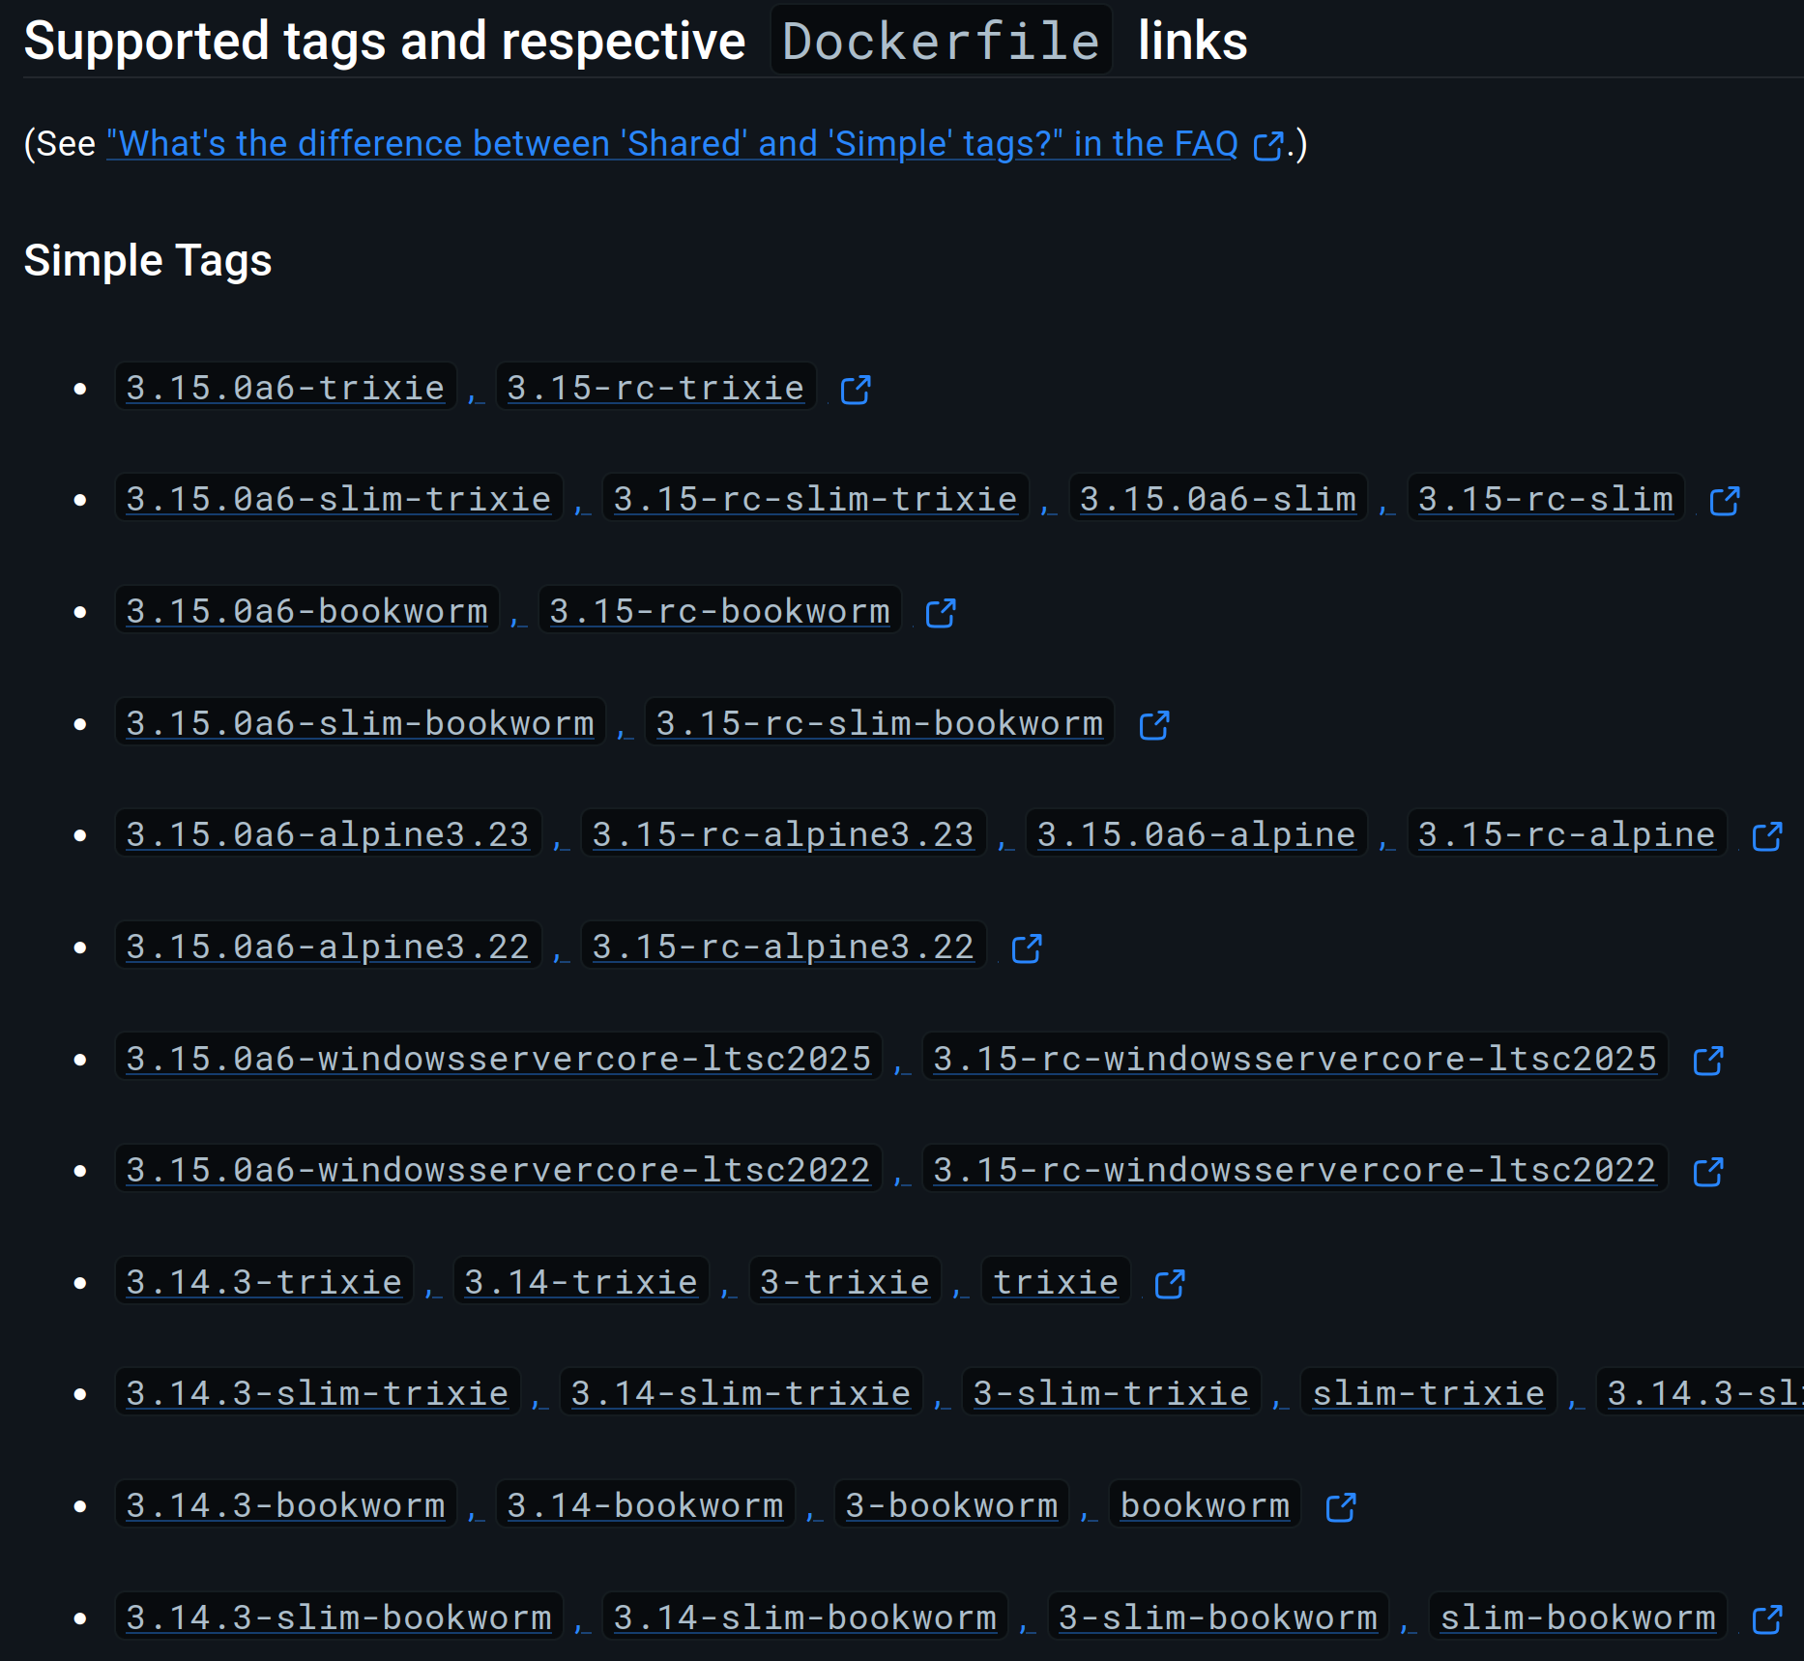1804x1661 pixels.
Task: Open external icon after 3.15-rc-windowsservercore-ltsc2025
Action: click(x=1708, y=1061)
